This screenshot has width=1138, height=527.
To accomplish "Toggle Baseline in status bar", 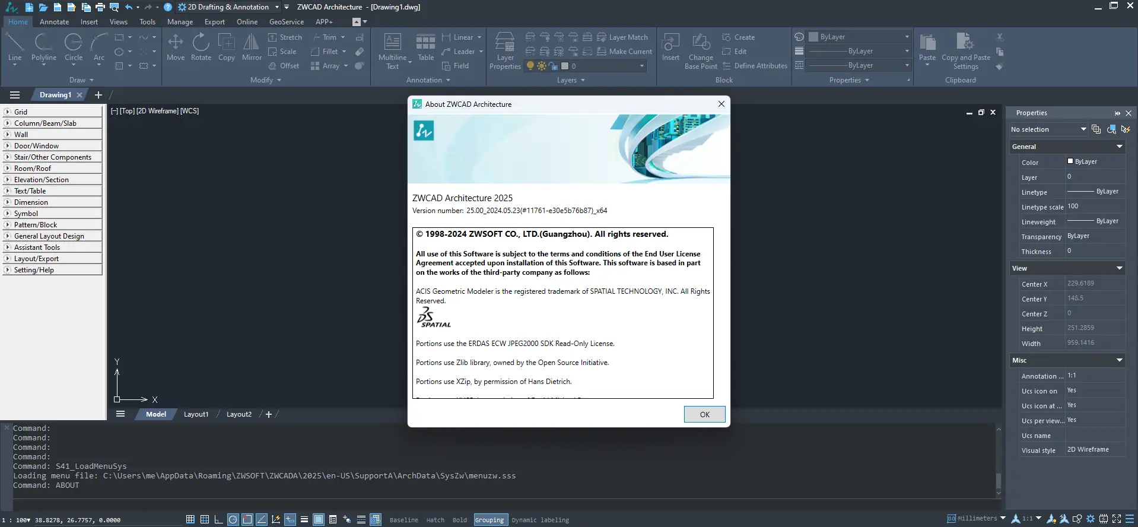I will 404,520.
